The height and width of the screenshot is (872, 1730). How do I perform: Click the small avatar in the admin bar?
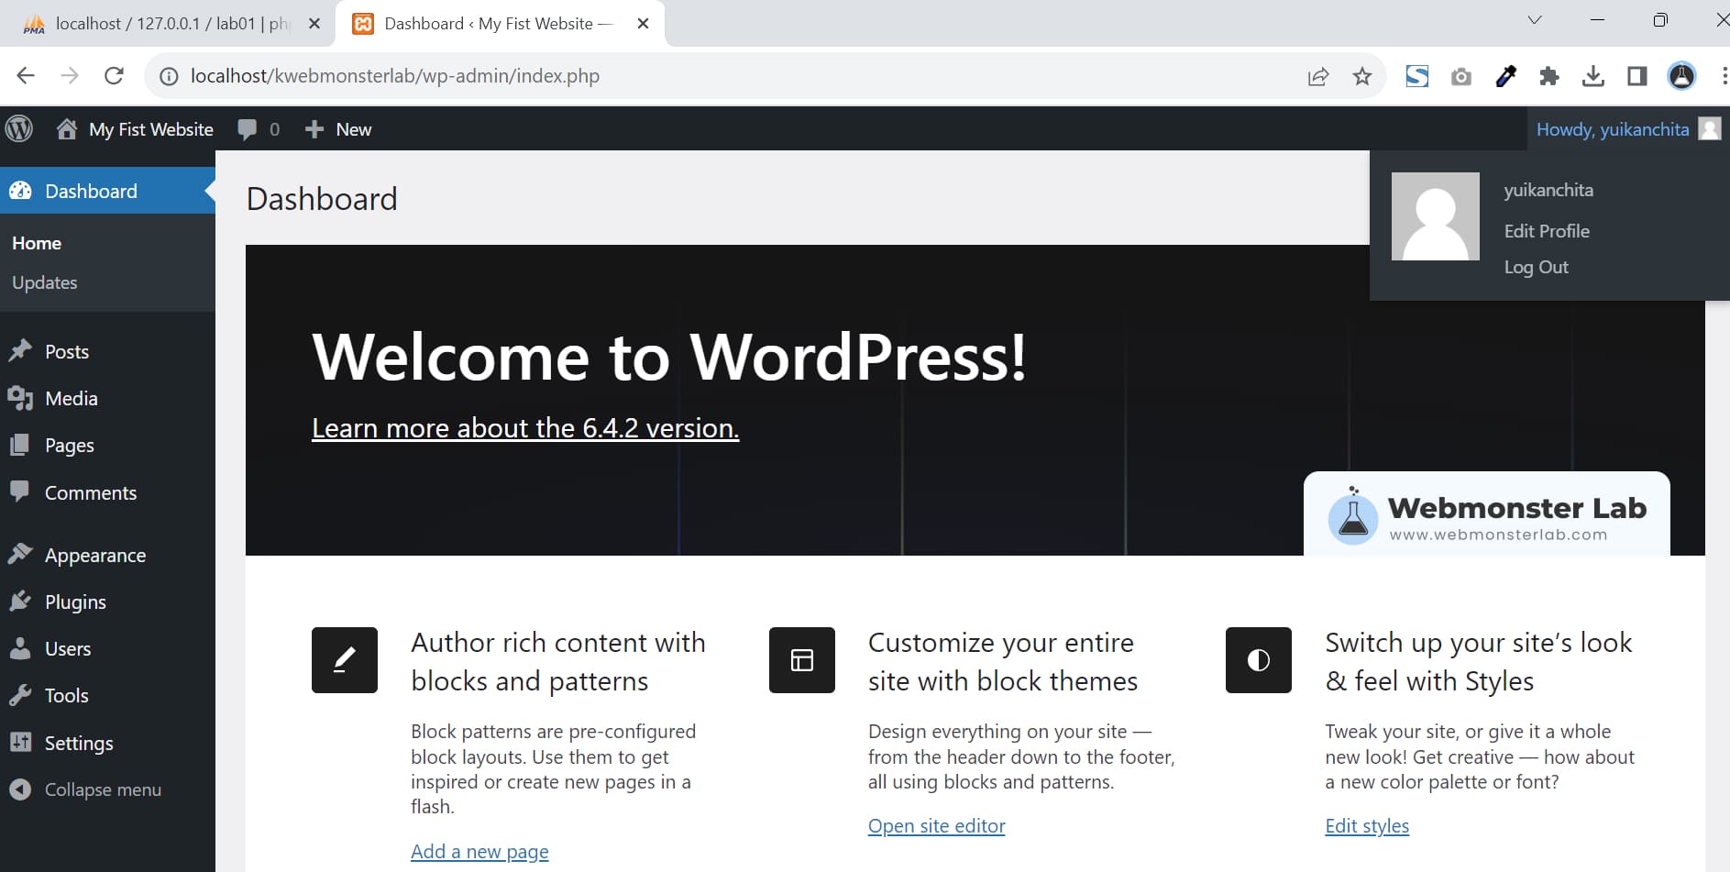1709,129
